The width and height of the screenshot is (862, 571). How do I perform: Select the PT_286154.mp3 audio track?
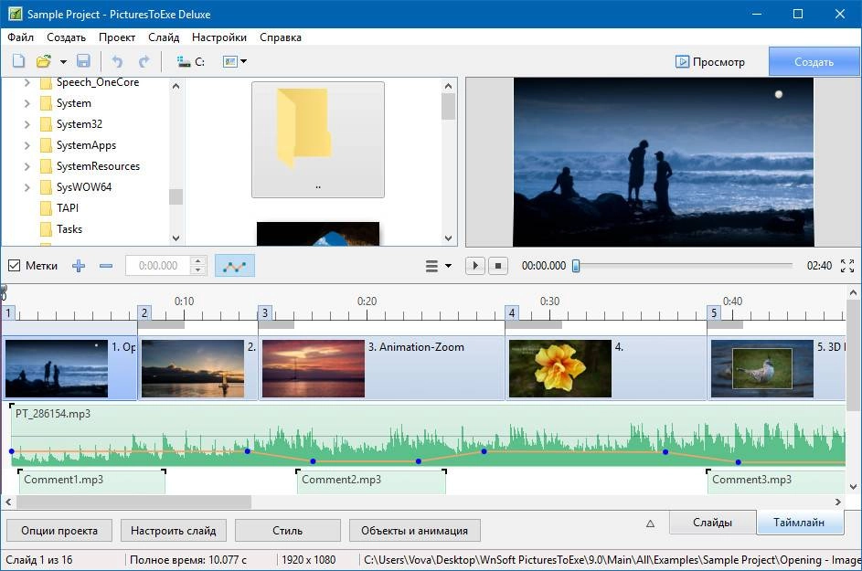428,435
